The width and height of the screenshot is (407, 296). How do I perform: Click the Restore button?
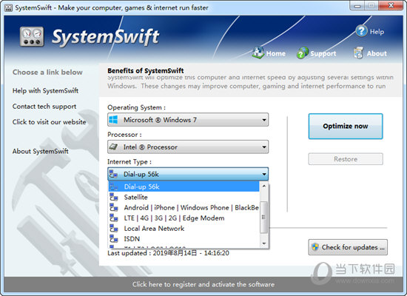pos(346,159)
